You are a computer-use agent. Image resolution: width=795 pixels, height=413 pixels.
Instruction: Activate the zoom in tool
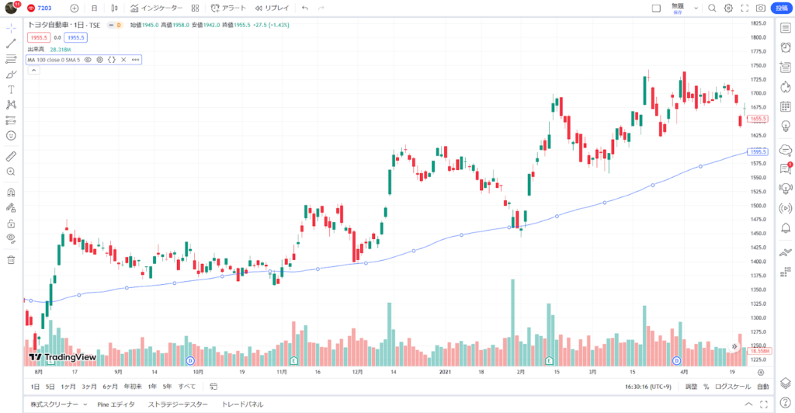point(11,172)
